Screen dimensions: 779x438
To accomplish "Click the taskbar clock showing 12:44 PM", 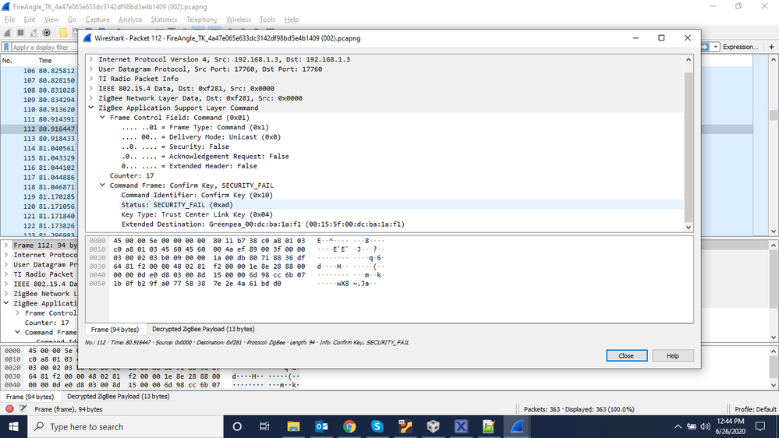I will 731,426.
